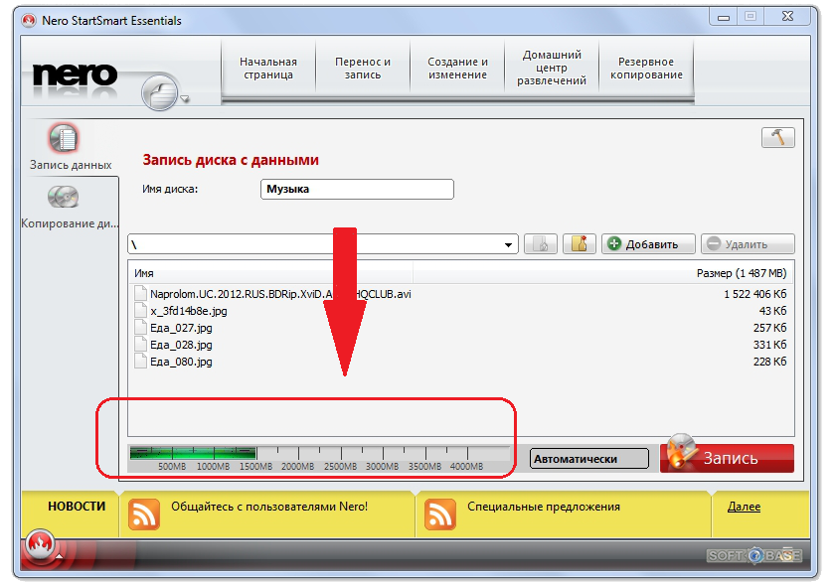Switch to the Создание и изменение tab

click(x=457, y=69)
